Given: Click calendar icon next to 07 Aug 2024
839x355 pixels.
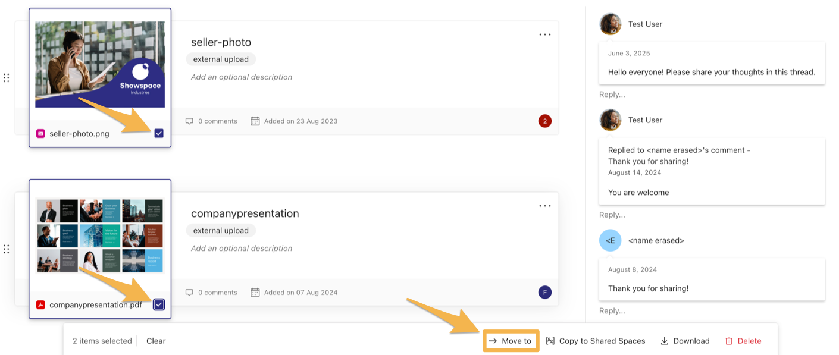Looking at the screenshot, I should click(255, 292).
